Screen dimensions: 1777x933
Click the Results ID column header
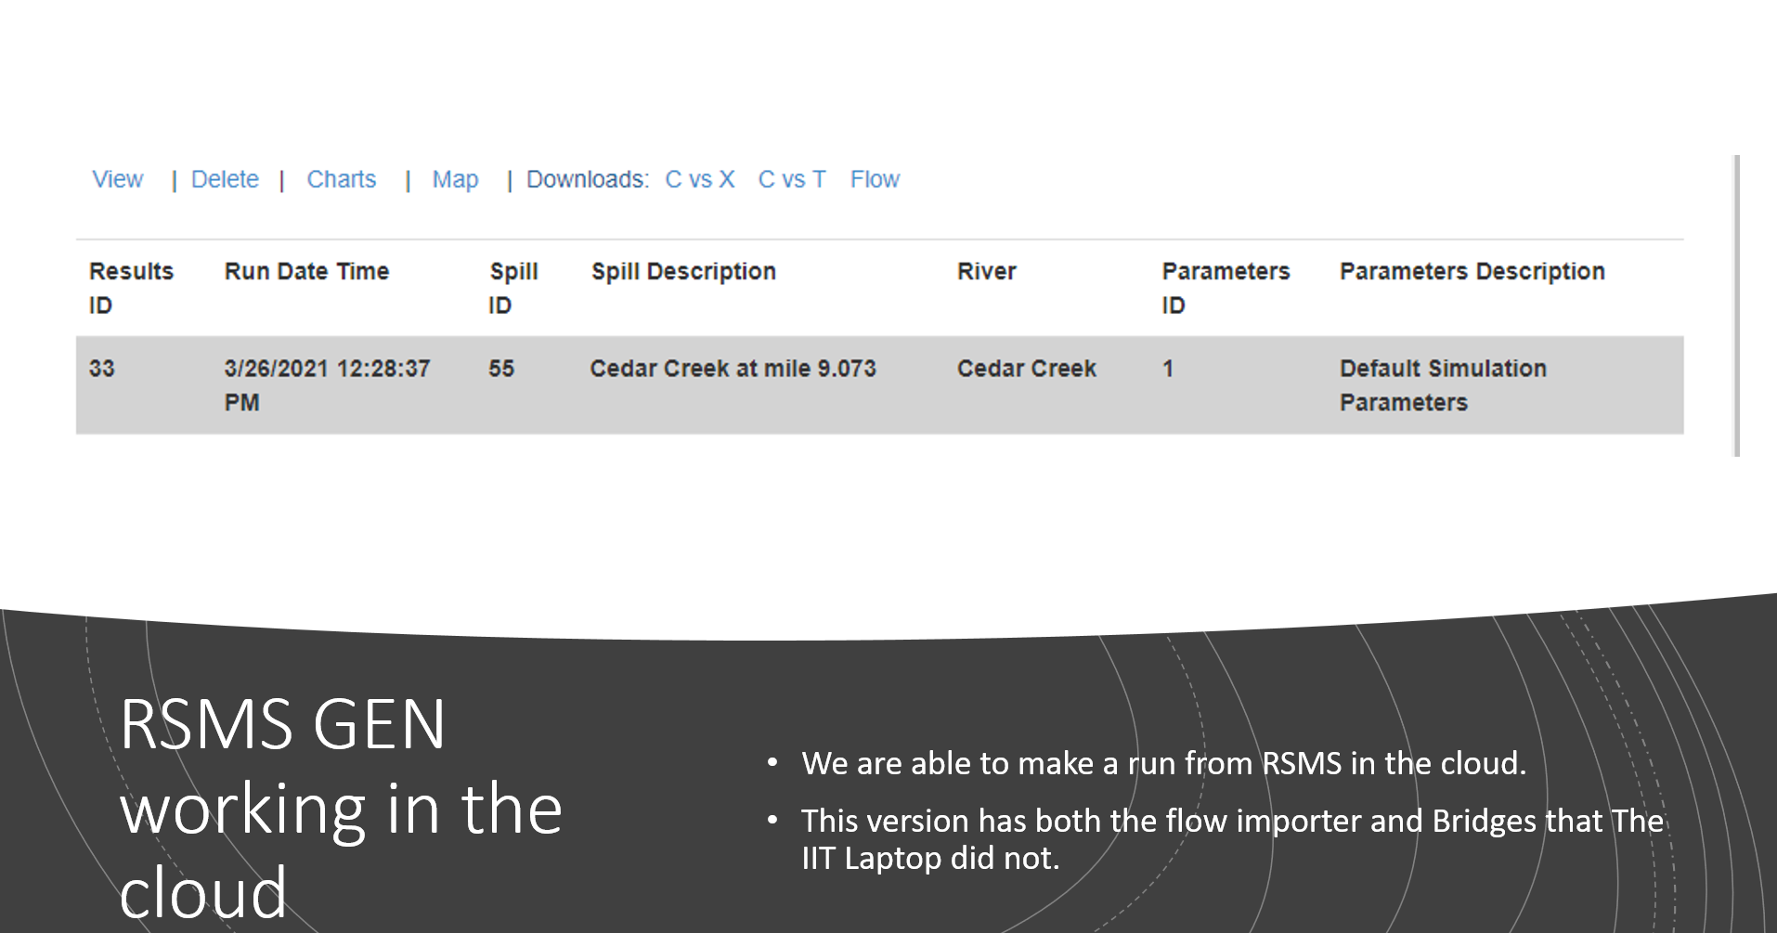pyautogui.click(x=131, y=288)
